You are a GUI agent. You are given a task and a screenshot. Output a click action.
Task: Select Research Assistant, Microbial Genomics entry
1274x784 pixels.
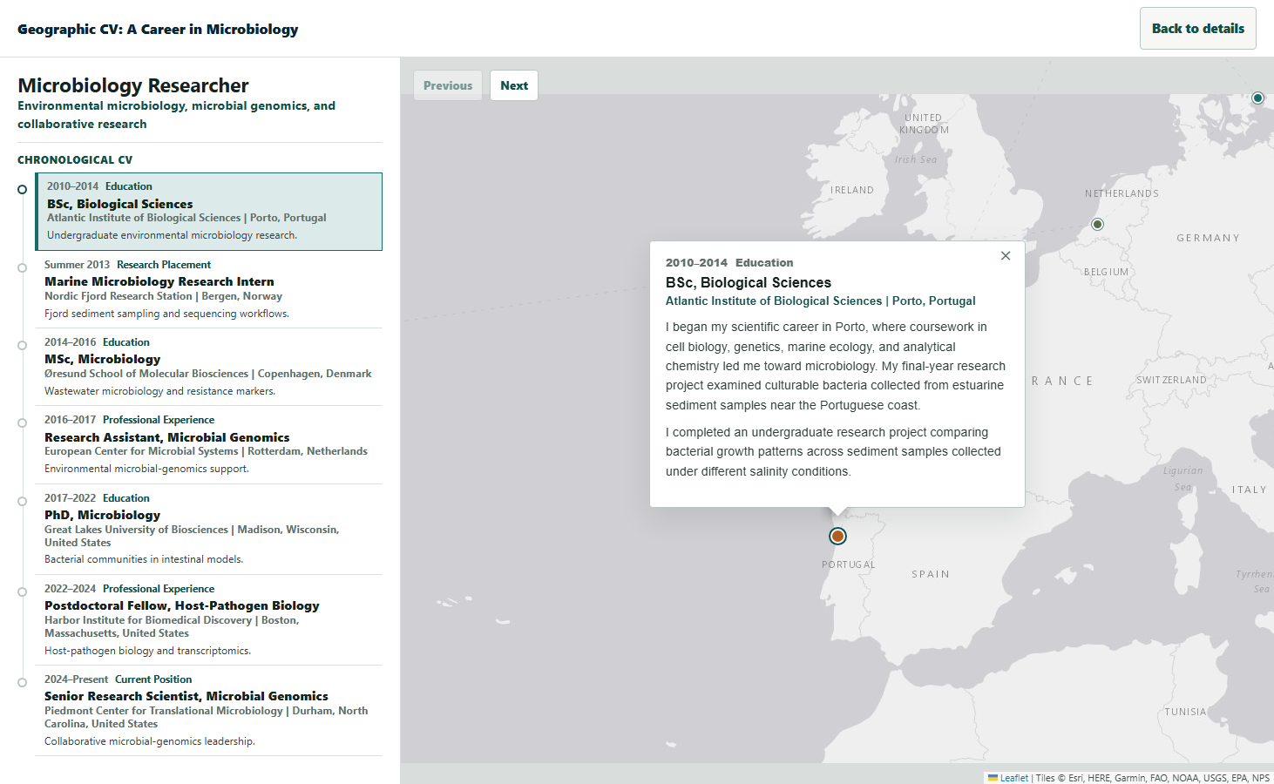tap(209, 444)
